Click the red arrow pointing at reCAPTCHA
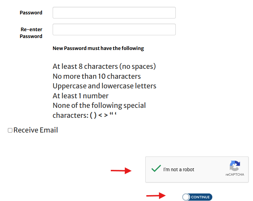Viewport: 253px width, 201px height. [x=121, y=171]
